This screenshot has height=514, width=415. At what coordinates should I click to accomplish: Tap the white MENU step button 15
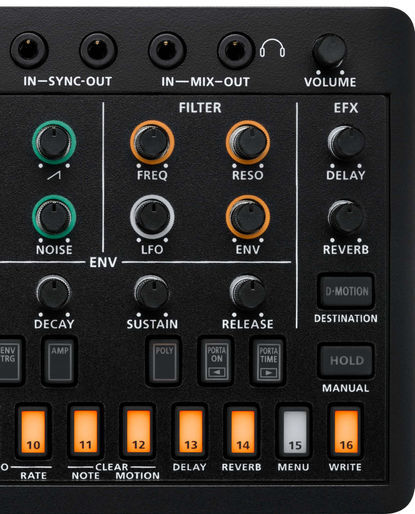pos(295,431)
